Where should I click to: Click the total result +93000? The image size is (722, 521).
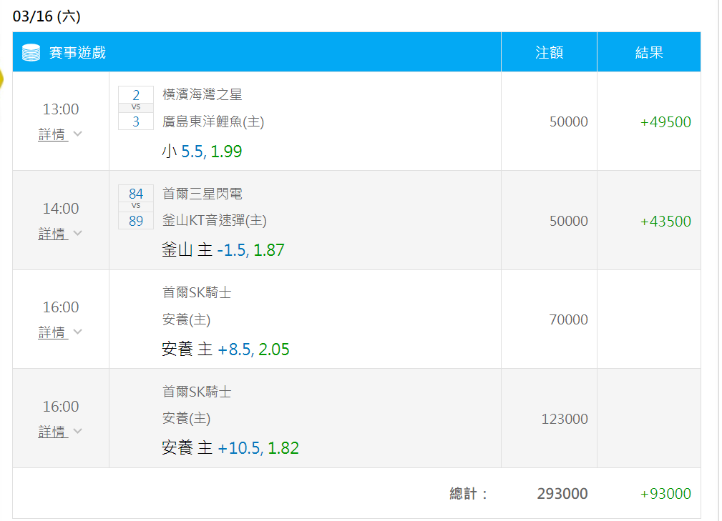(x=665, y=493)
